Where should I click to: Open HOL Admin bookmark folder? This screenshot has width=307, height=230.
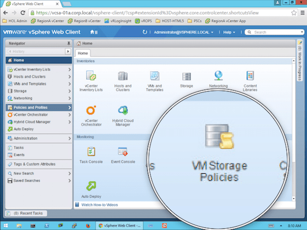pyautogui.click(x=15, y=21)
